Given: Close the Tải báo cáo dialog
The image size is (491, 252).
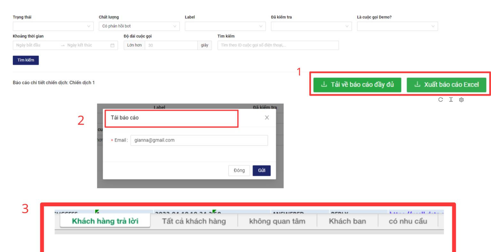Looking at the screenshot, I should coord(267,118).
